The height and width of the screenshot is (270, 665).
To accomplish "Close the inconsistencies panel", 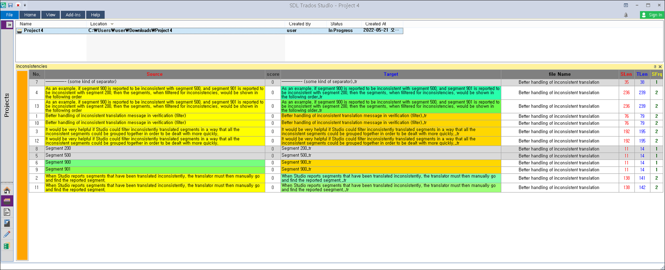I will tap(660, 67).
